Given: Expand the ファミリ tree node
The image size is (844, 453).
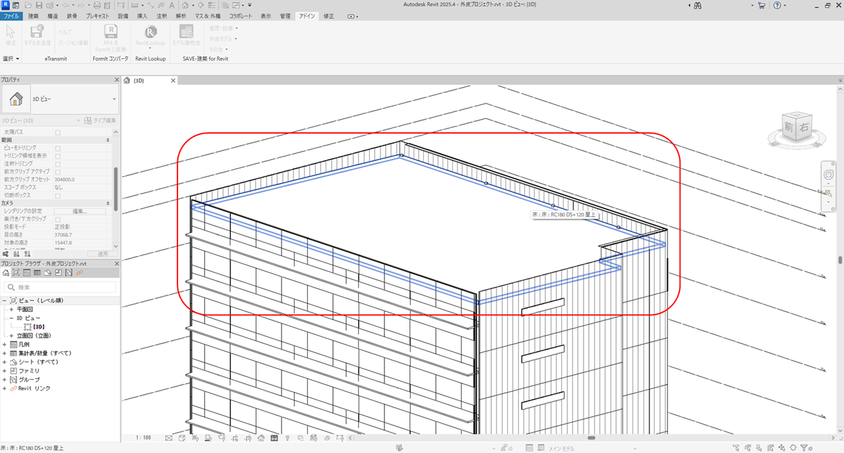Looking at the screenshot, I should (x=5, y=371).
